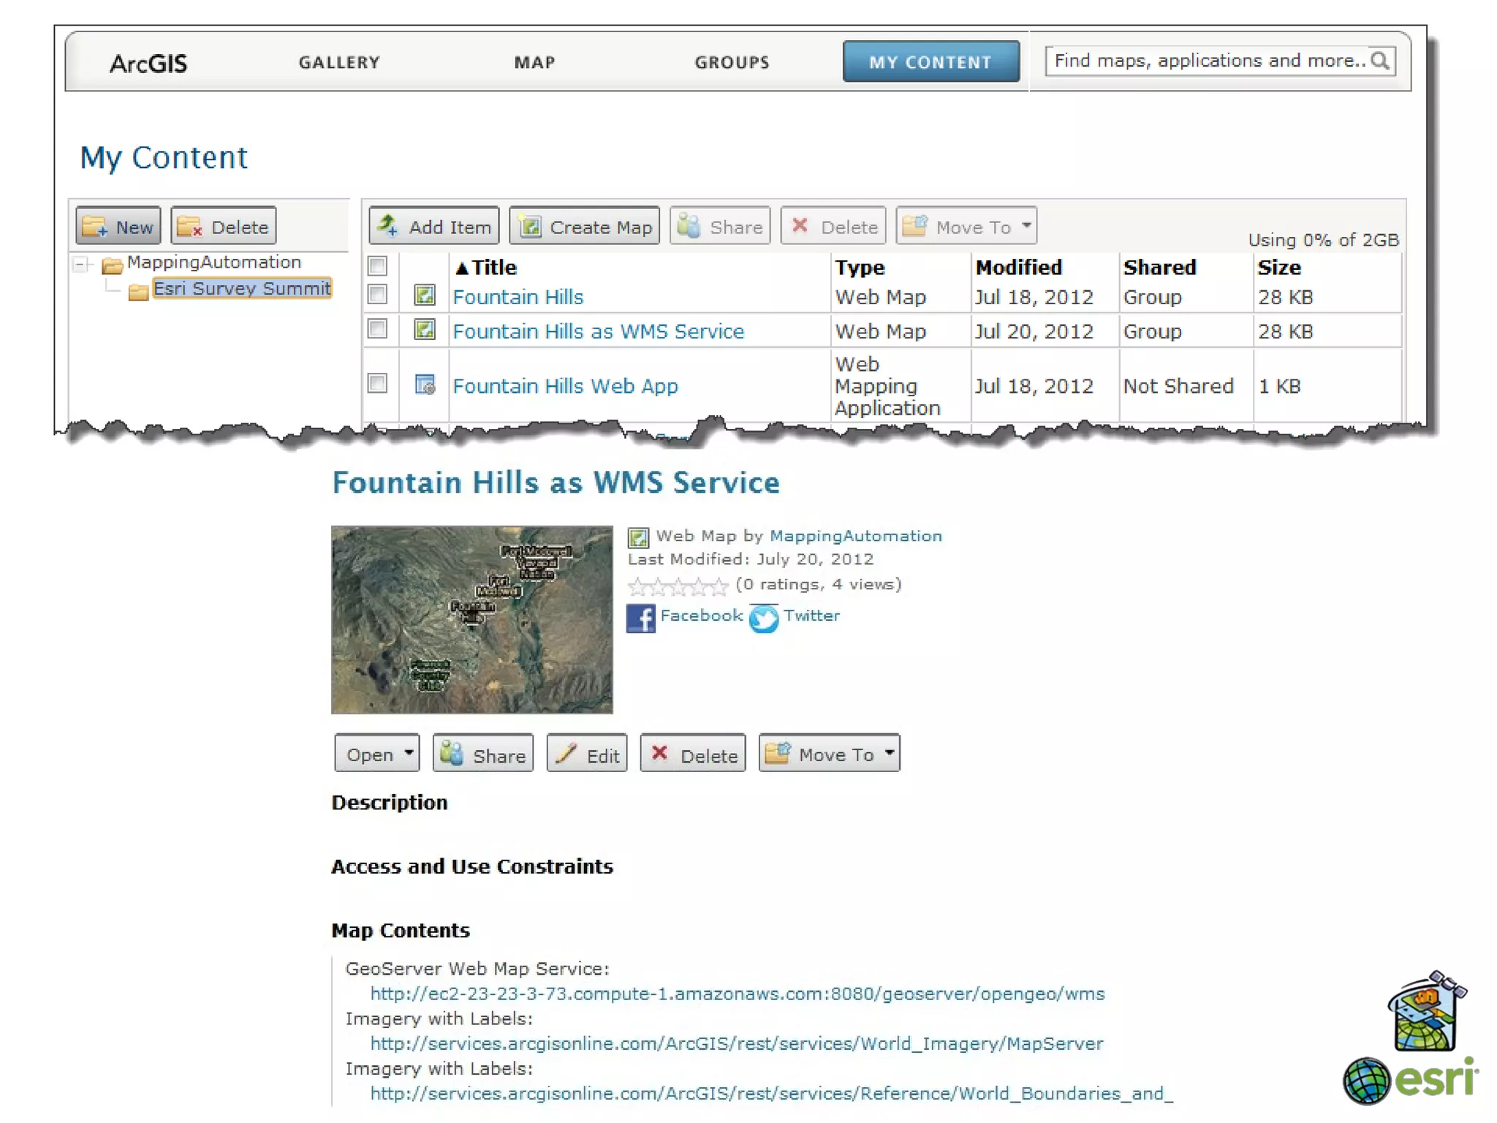Click the Facebook share icon
Viewport: 1497px width, 1123px height.
click(640, 618)
